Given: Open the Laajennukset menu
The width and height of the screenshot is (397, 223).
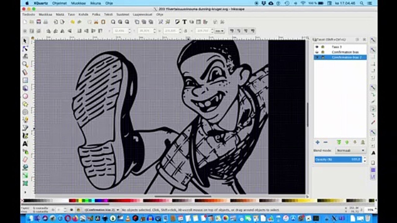Looking at the screenshot, I should point(143,15).
